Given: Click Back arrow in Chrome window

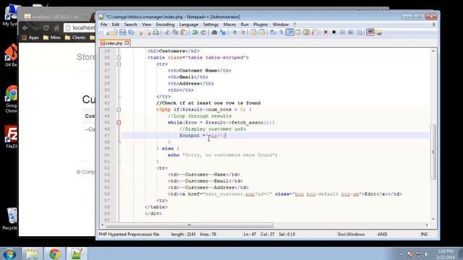Looking at the screenshot, I should 25,28.
